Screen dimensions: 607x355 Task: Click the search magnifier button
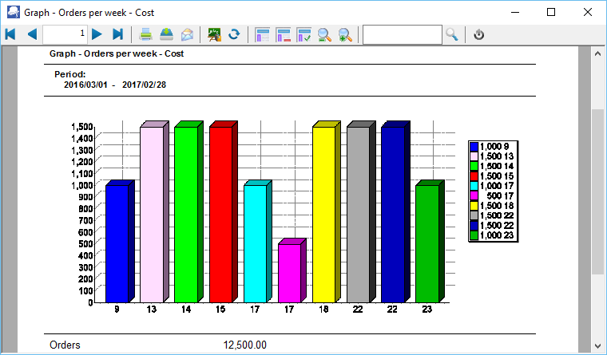[452, 34]
